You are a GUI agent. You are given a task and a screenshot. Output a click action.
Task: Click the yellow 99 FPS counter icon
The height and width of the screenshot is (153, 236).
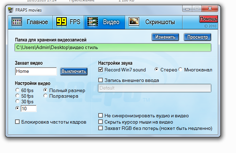(62, 22)
